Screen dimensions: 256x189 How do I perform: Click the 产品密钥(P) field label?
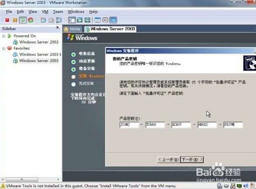click(x=130, y=118)
